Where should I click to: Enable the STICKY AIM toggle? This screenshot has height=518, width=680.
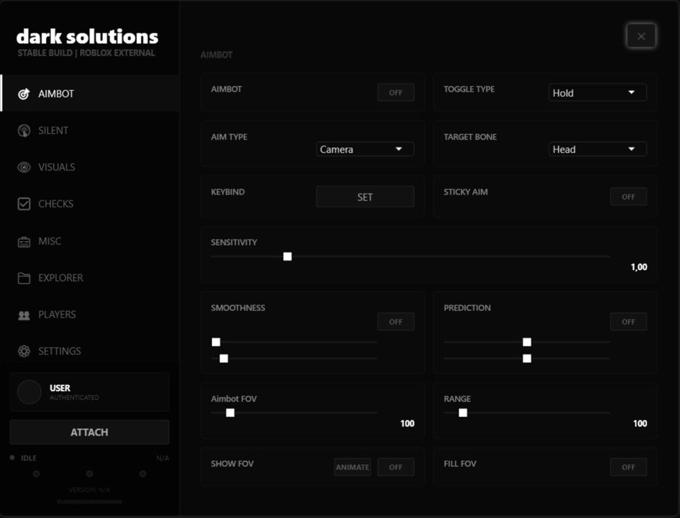point(628,196)
